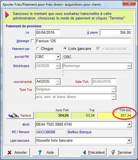Expand the journal FIN. CBC dropdown
This screenshot has height=160, width=138.
(58, 57)
